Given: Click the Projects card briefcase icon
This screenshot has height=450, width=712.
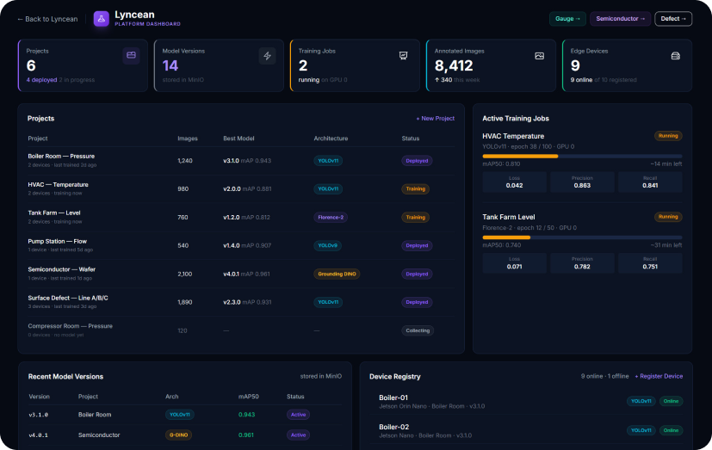Looking at the screenshot, I should [131, 55].
